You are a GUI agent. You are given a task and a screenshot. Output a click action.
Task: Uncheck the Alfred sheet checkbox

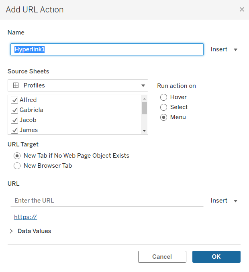(14, 100)
